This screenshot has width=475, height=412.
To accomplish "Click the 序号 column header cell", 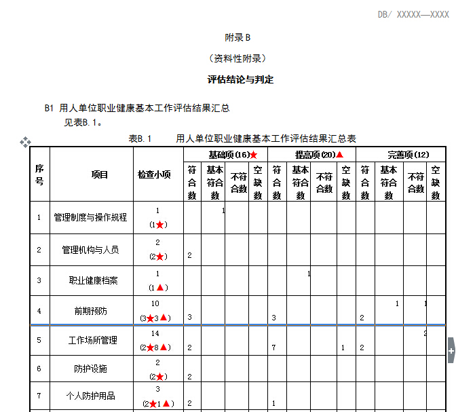I will 39,174.
